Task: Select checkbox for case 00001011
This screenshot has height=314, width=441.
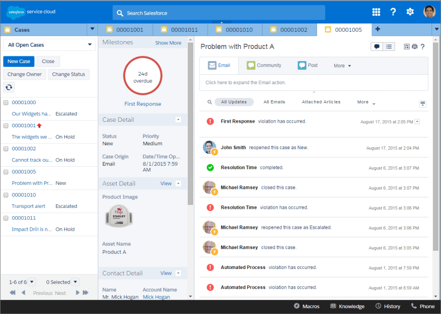Action: [6, 218]
